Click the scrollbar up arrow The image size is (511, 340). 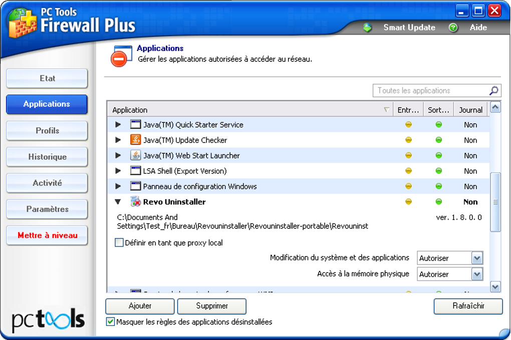pyautogui.click(x=495, y=107)
